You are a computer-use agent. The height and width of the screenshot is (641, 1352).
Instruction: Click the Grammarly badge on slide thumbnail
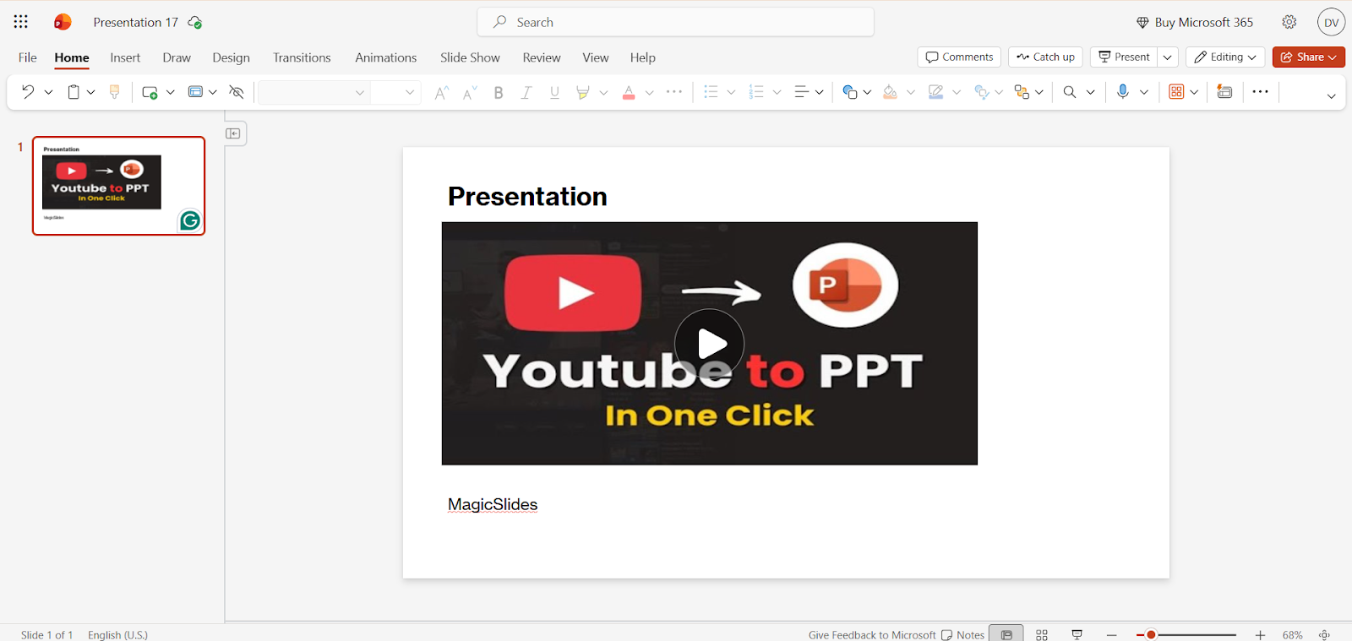coord(190,220)
